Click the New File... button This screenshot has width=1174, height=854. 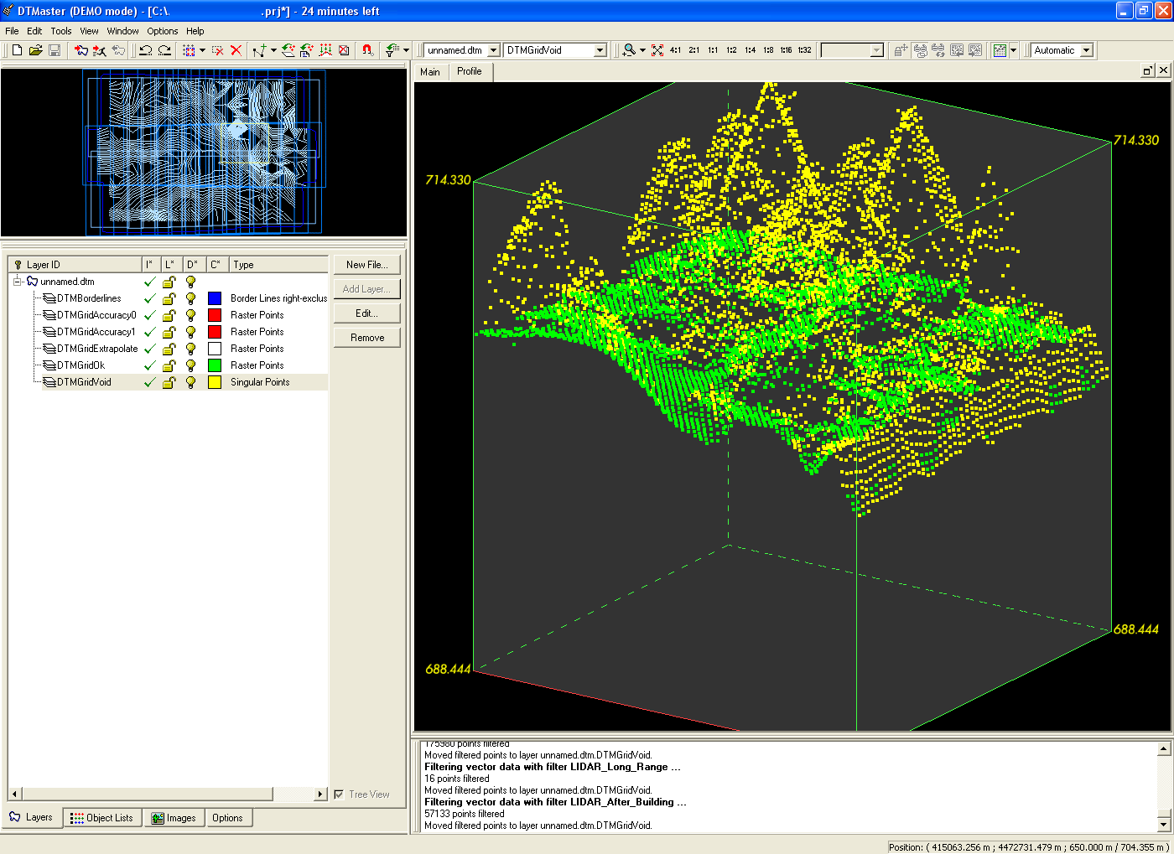[366, 265]
